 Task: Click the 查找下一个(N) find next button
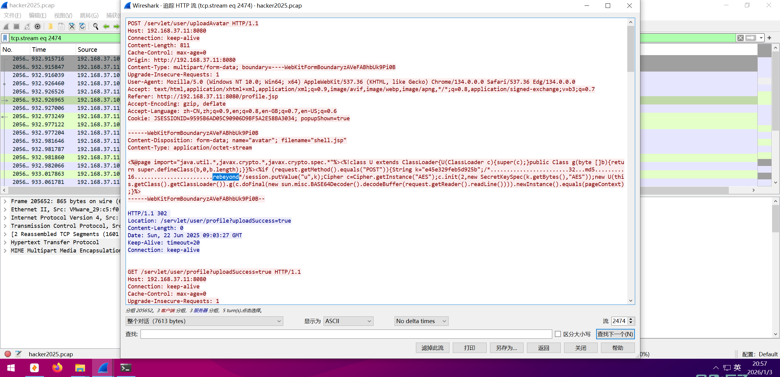pyautogui.click(x=615, y=334)
